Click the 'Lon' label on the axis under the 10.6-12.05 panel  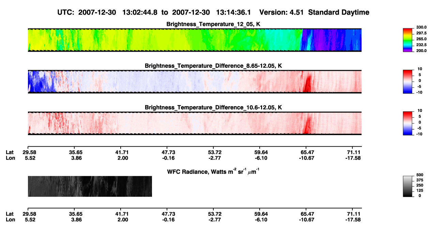point(10,158)
